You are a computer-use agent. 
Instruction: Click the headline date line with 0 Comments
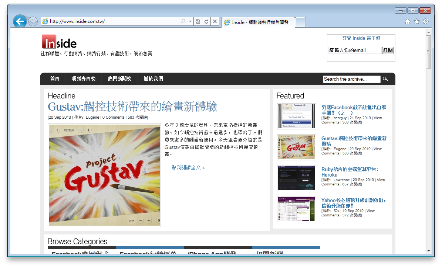tap(98, 118)
